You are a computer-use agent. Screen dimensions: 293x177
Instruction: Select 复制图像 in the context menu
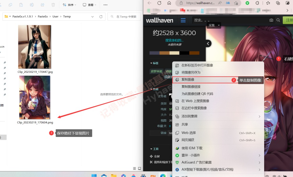point(188,80)
